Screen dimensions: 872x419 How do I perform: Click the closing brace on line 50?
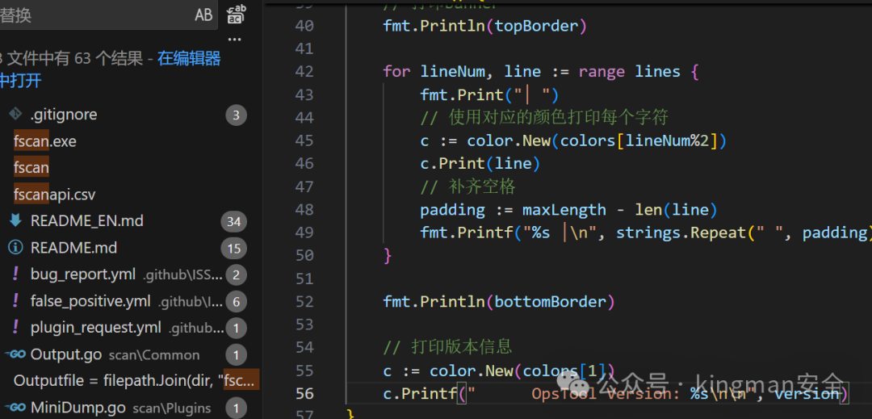tap(388, 256)
